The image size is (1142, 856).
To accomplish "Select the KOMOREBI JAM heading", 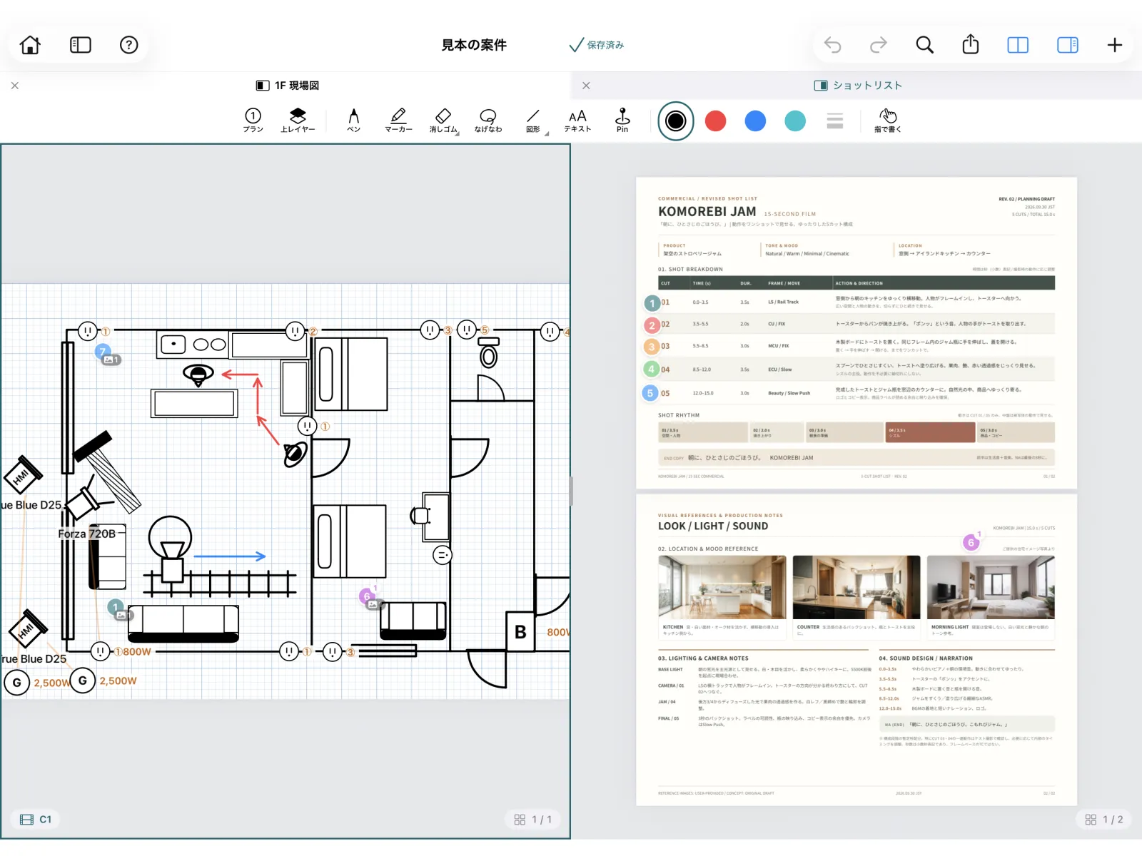I will coord(707,212).
